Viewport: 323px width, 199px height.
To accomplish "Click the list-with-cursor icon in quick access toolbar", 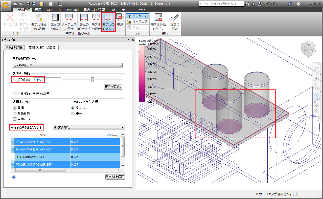I will tap(60, 4).
